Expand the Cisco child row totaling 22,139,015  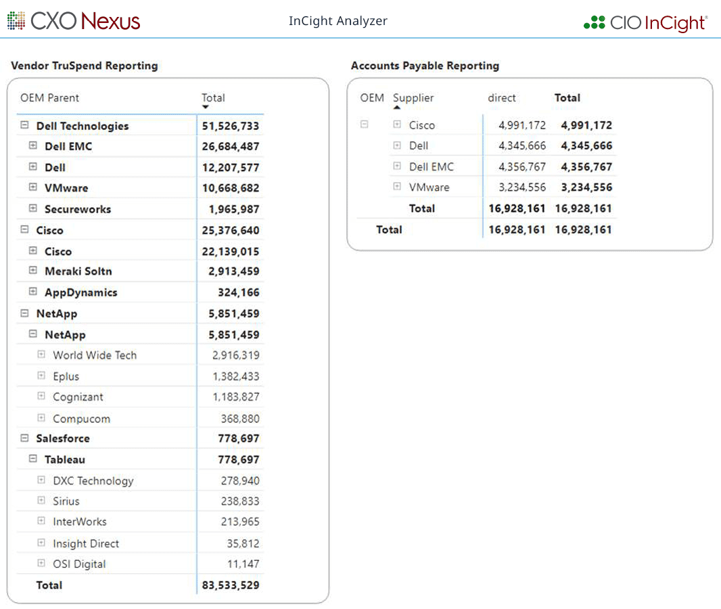tap(32, 250)
